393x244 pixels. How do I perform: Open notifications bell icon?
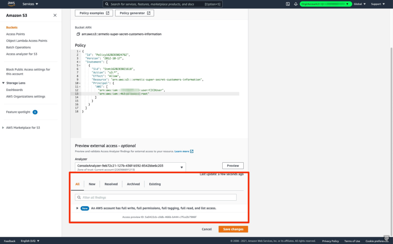click(296, 4)
